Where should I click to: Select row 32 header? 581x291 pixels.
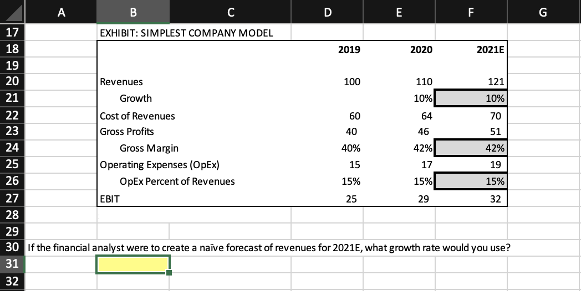(x=12, y=282)
